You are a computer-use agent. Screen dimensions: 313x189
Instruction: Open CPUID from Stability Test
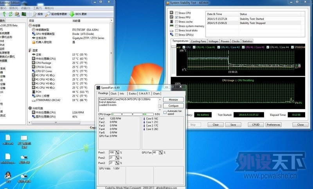coord(256,125)
